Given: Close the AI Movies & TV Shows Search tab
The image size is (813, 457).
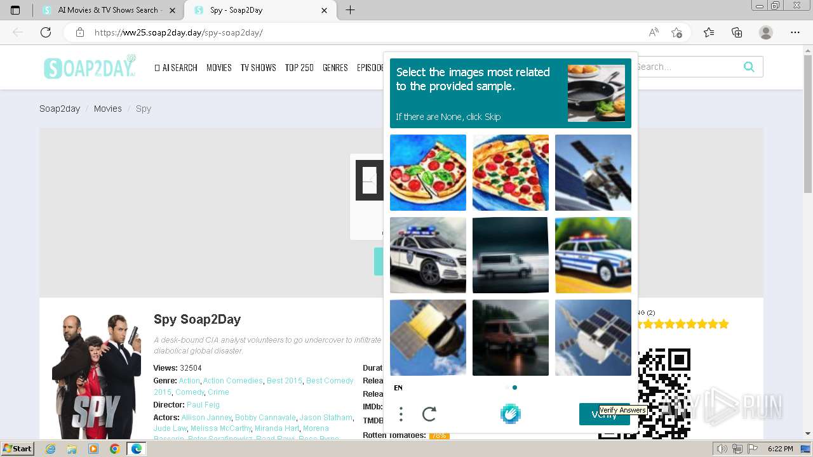Looking at the screenshot, I should point(172,10).
